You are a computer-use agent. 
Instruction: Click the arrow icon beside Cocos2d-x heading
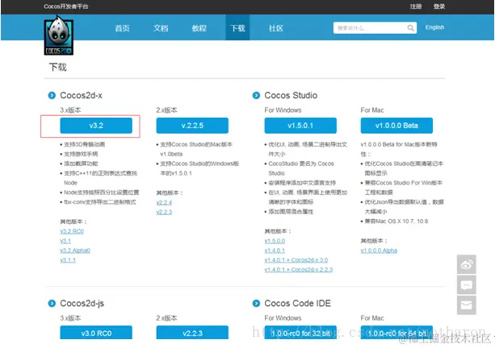[x=52, y=95]
